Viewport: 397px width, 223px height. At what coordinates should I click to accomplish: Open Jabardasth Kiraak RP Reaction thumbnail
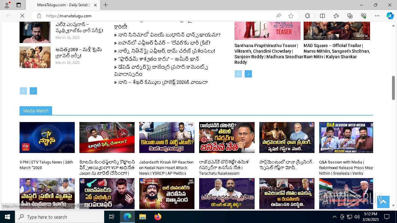click(167, 138)
